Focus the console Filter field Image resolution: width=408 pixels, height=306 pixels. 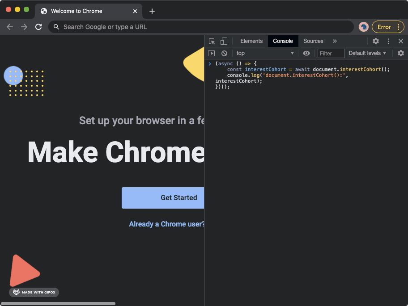tap(331, 53)
